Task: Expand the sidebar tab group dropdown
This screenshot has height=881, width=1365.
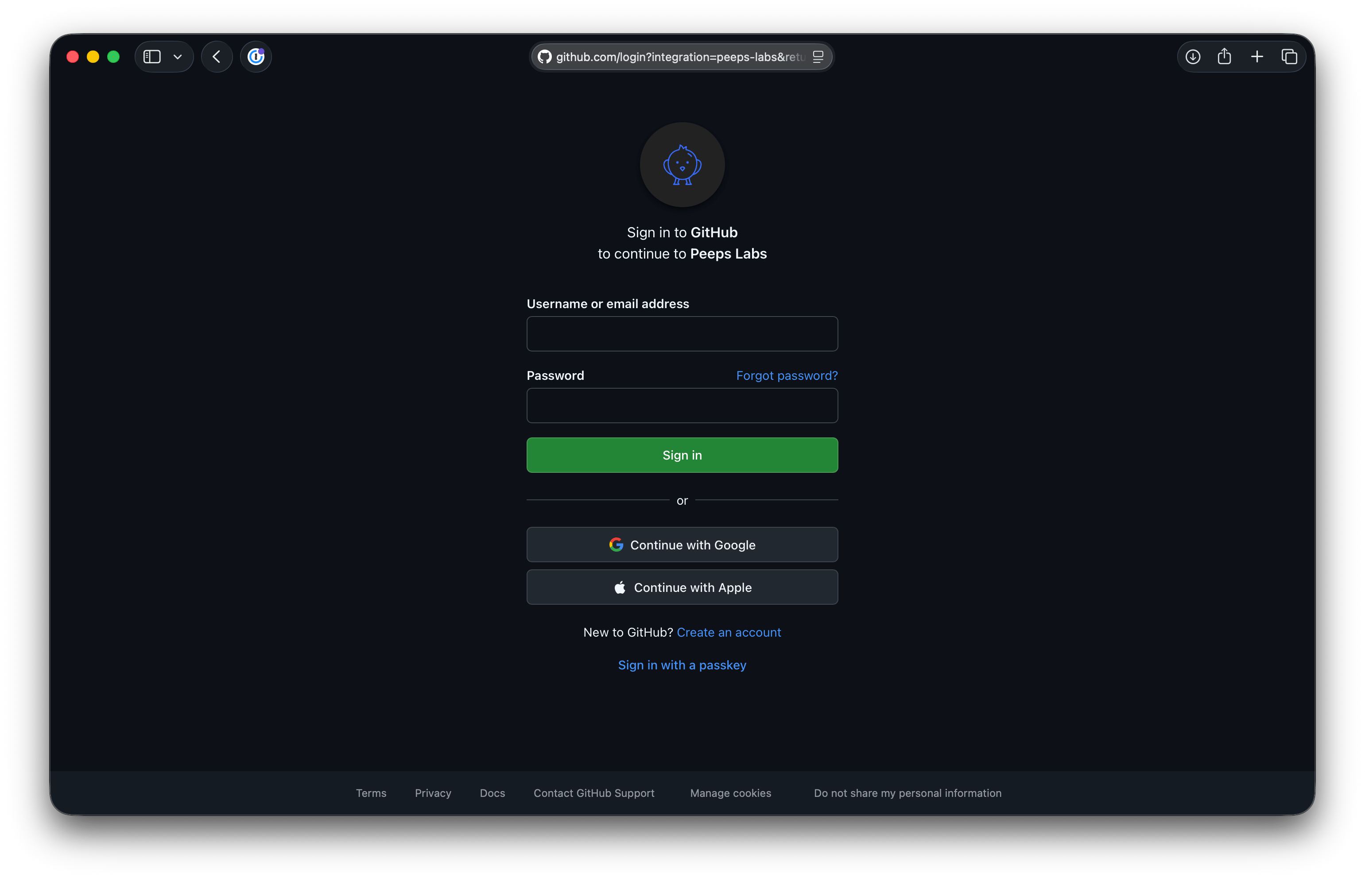Action: click(178, 57)
